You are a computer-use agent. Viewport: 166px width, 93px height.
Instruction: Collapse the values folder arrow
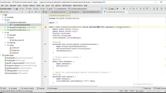tap(5, 45)
